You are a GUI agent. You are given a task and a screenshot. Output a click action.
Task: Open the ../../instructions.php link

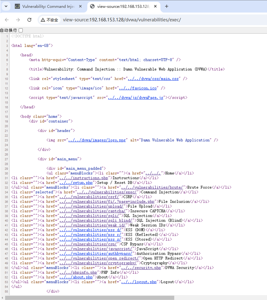84,178
